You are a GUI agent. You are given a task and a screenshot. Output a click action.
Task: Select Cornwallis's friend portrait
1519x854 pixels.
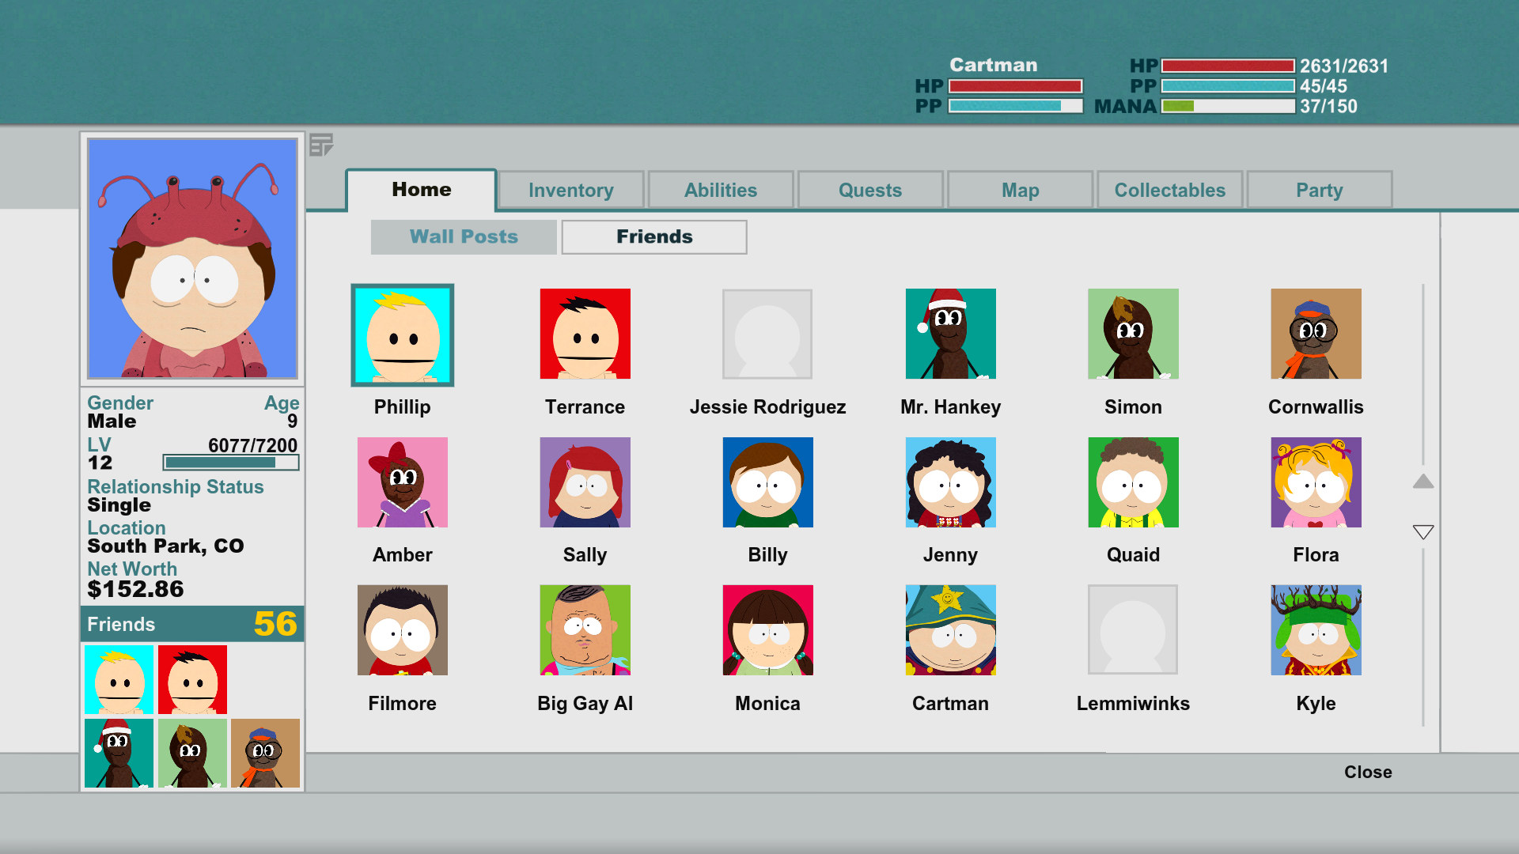point(1316,334)
